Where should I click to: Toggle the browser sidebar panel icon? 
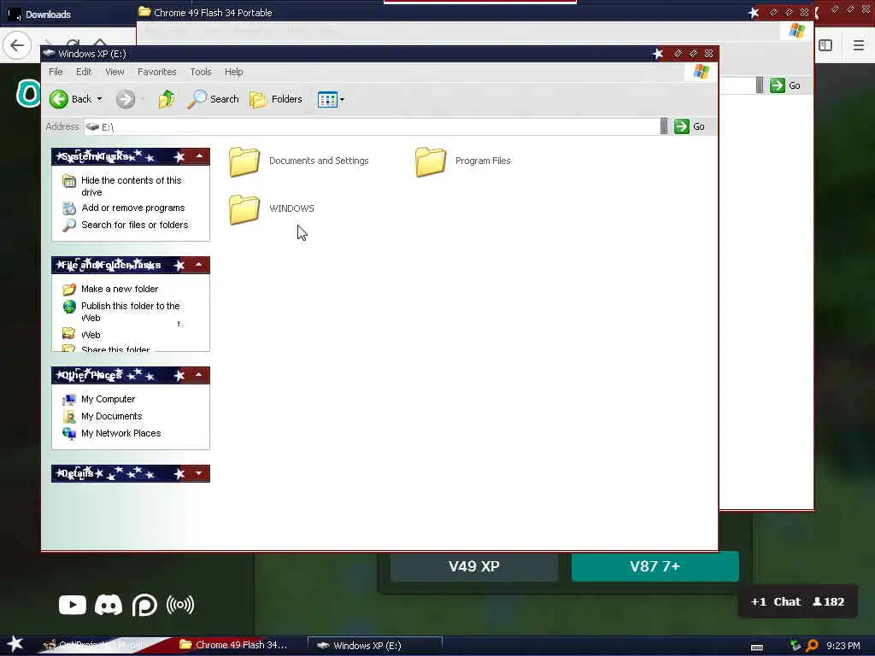pos(826,45)
